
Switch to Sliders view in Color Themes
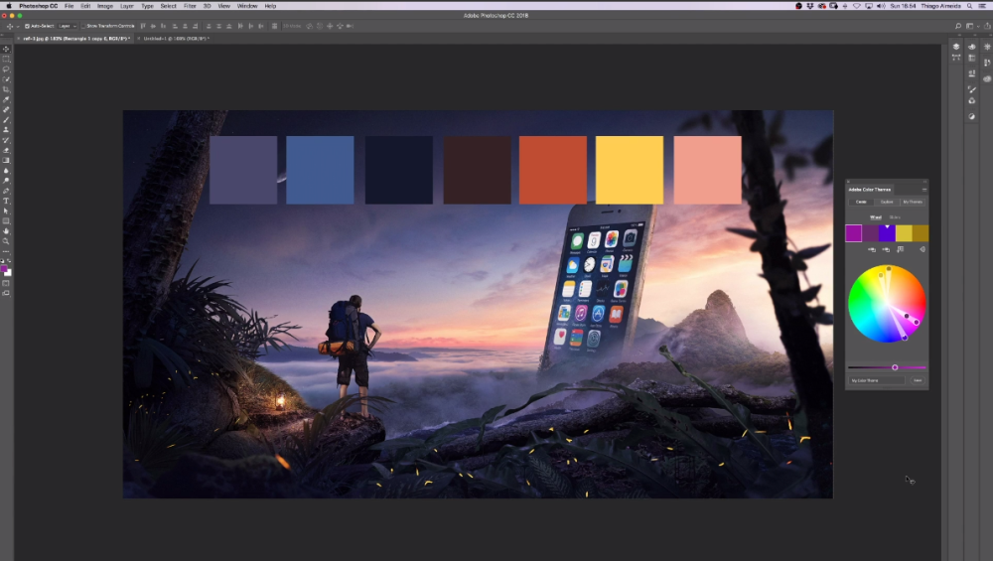895,217
